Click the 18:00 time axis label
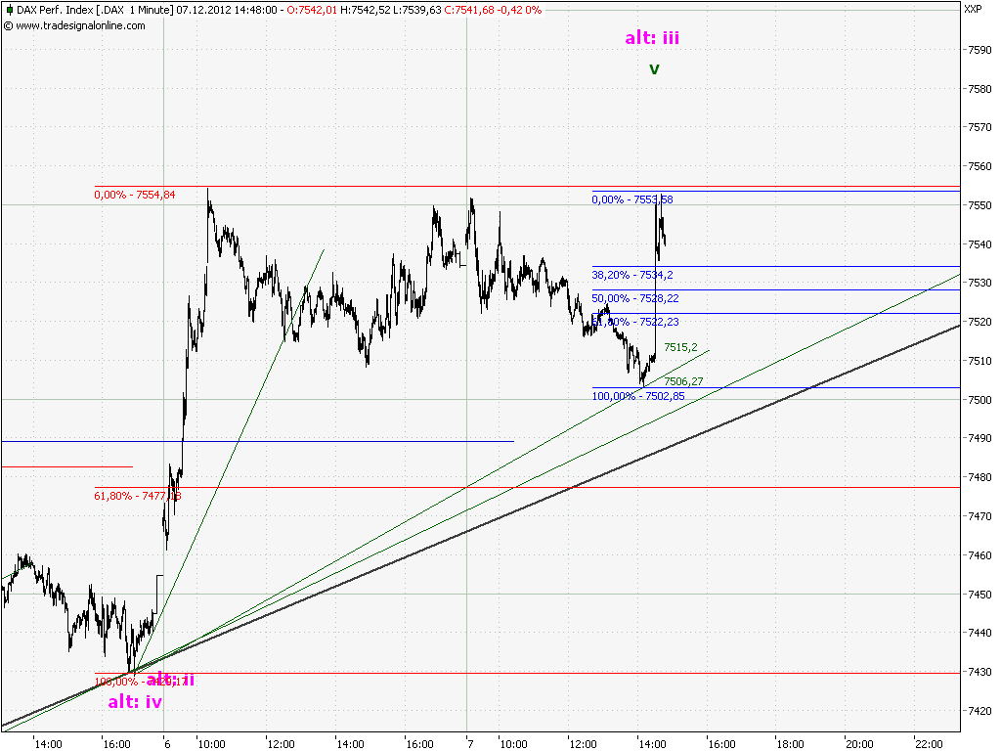Image resolution: width=1001 pixels, height=751 pixels. 790,744
